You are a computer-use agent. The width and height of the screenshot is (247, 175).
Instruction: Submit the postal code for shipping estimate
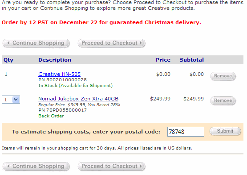225,131
